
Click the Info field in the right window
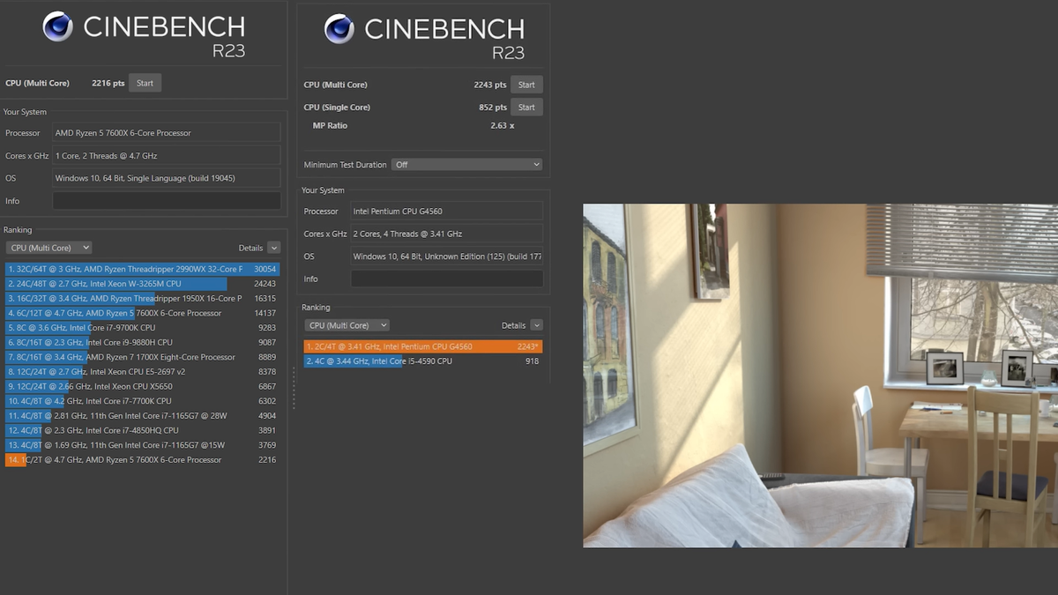tap(447, 279)
